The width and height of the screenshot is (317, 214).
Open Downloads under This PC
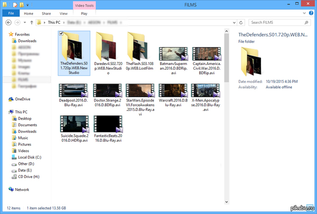(27, 132)
